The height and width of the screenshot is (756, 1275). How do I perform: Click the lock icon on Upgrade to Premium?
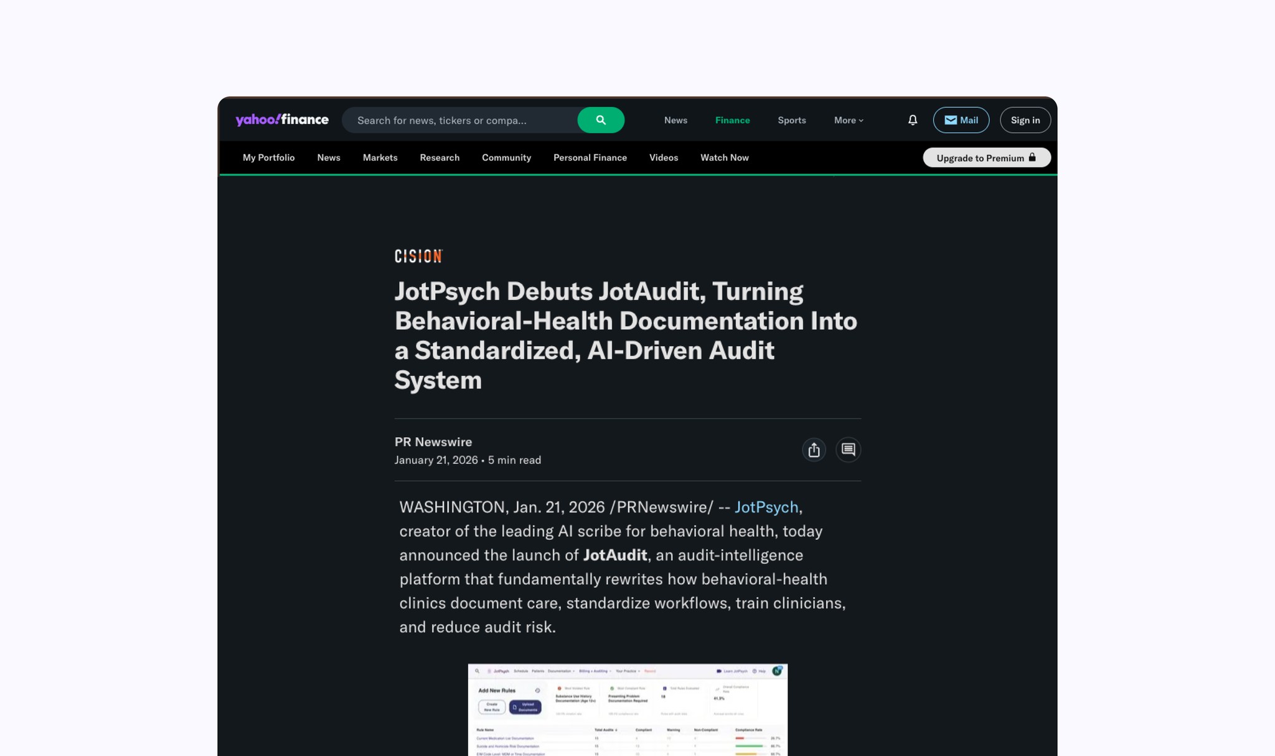click(1032, 158)
